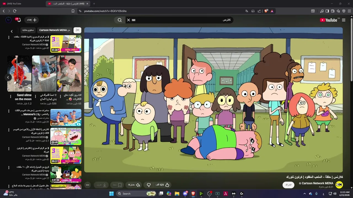Open the page translate icon in the address bar
This screenshot has height=198, width=353.
(x=247, y=11)
